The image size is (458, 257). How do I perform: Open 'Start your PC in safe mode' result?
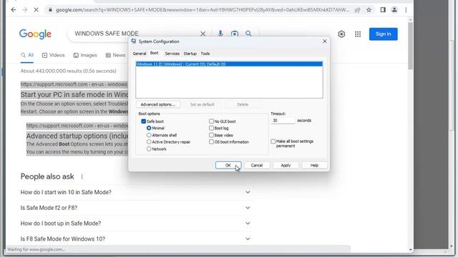74,95
